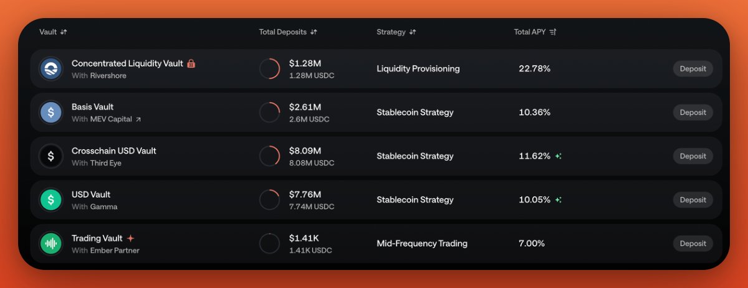The height and width of the screenshot is (288, 748).
Task: Click the Basis Vault dollar icon
Action: click(x=50, y=112)
